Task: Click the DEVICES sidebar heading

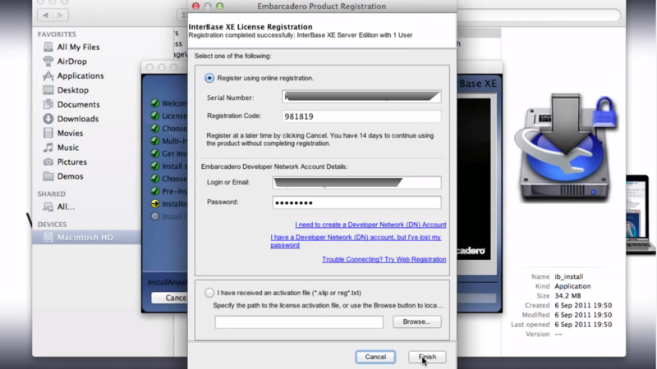Action: 52,225
